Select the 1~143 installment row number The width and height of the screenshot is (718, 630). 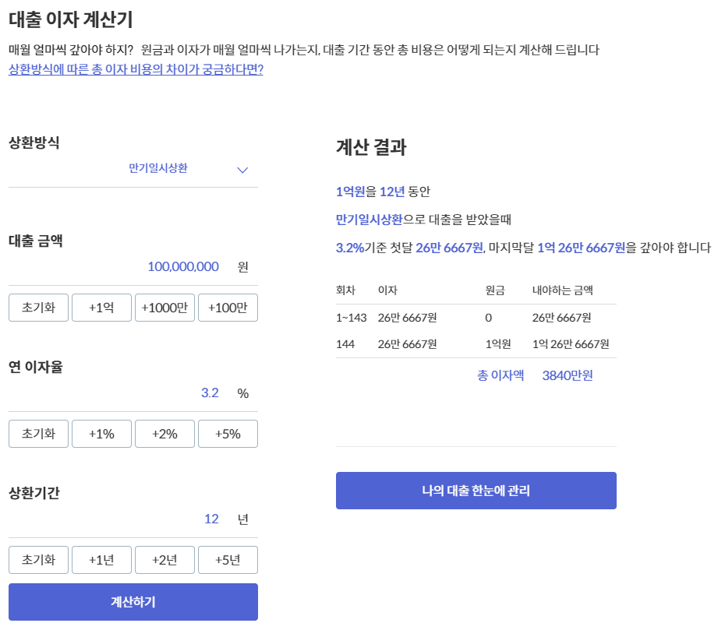pos(352,318)
